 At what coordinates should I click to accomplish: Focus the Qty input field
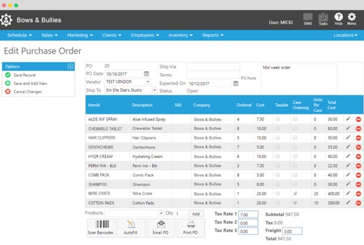click(181, 213)
